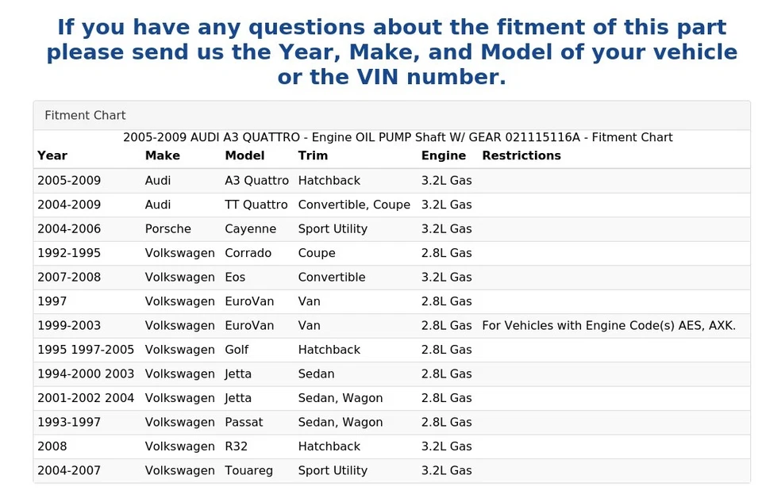
Task: Click the Touareg model cell
Action: coord(248,471)
